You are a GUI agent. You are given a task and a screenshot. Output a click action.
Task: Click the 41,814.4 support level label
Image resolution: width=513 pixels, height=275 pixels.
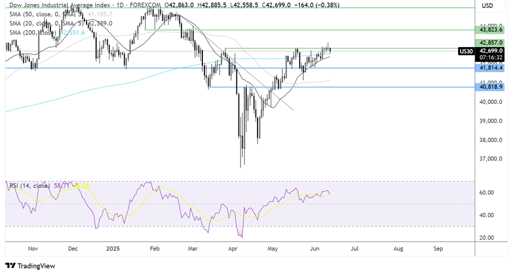490,68
